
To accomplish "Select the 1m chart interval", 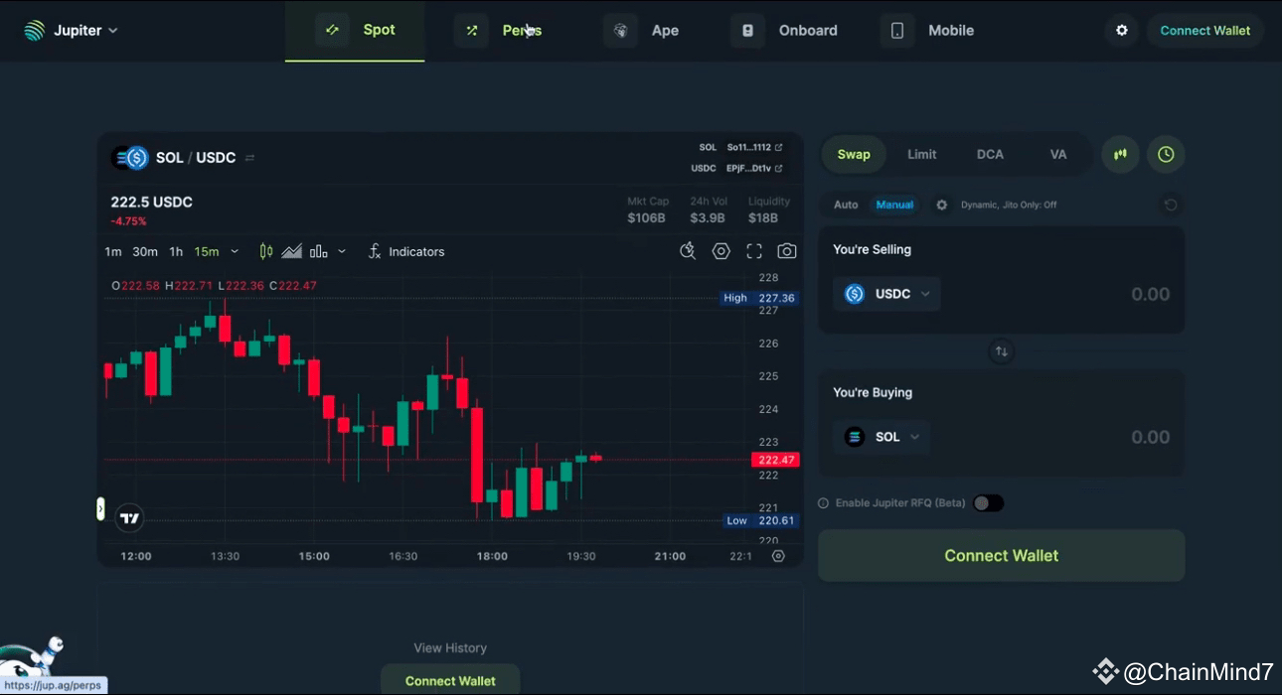I will coord(113,252).
